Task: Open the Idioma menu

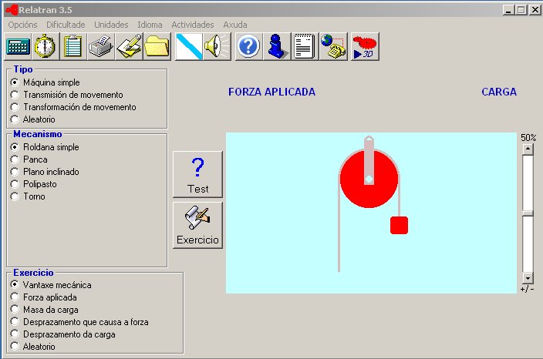Action: pyautogui.click(x=150, y=25)
